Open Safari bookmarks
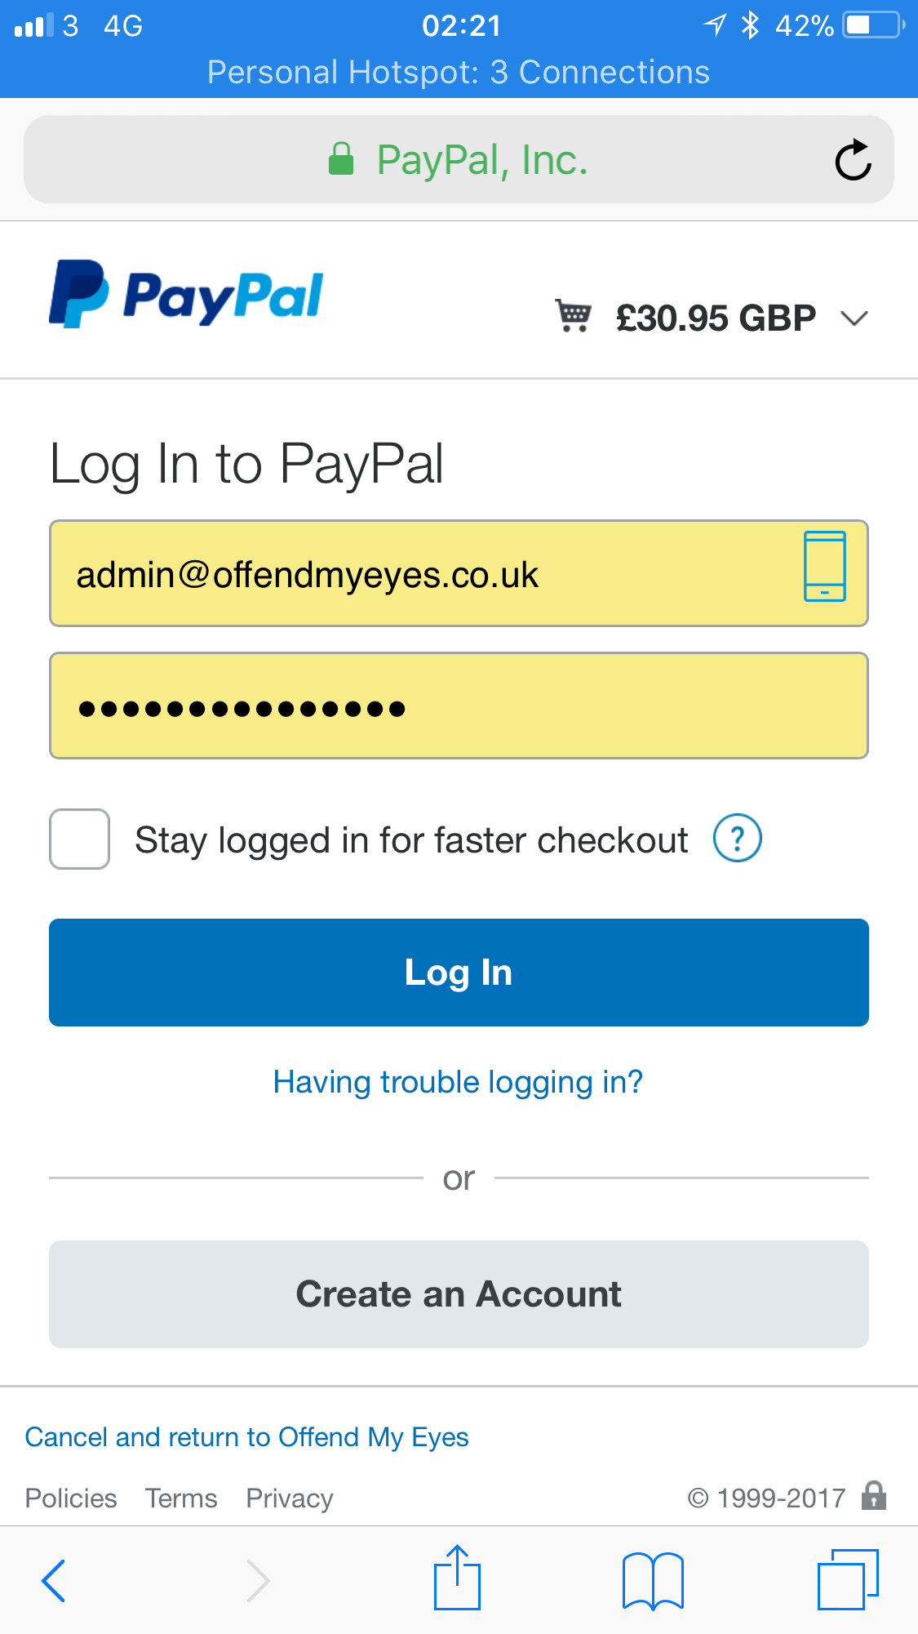Viewport: 918px width, 1634px height. click(653, 1581)
